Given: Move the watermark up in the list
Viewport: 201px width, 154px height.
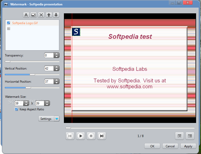Looking at the screenshot, I should pyautogui.click(x=49, y=15).
